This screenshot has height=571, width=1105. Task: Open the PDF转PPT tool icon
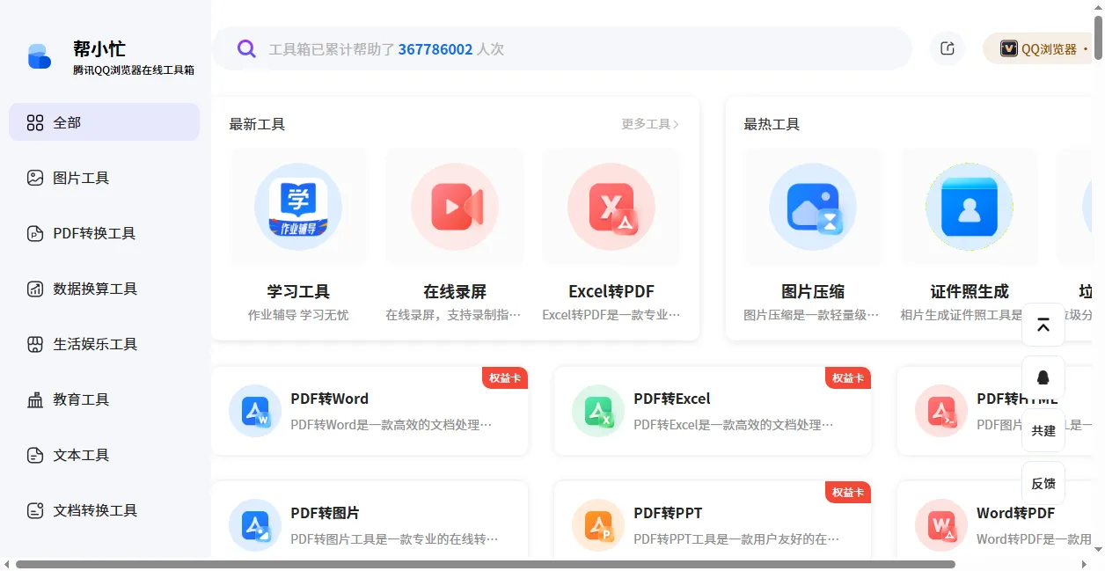[x=597, y=524]
